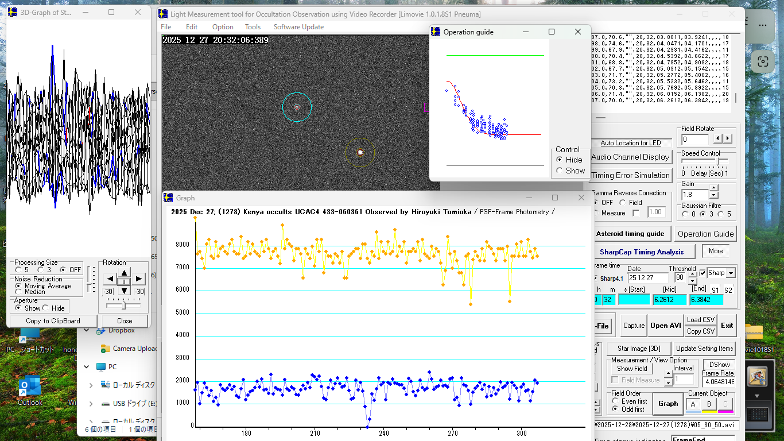Click the Frame Rate input field
784x441 pixels.
click(718, 381)
